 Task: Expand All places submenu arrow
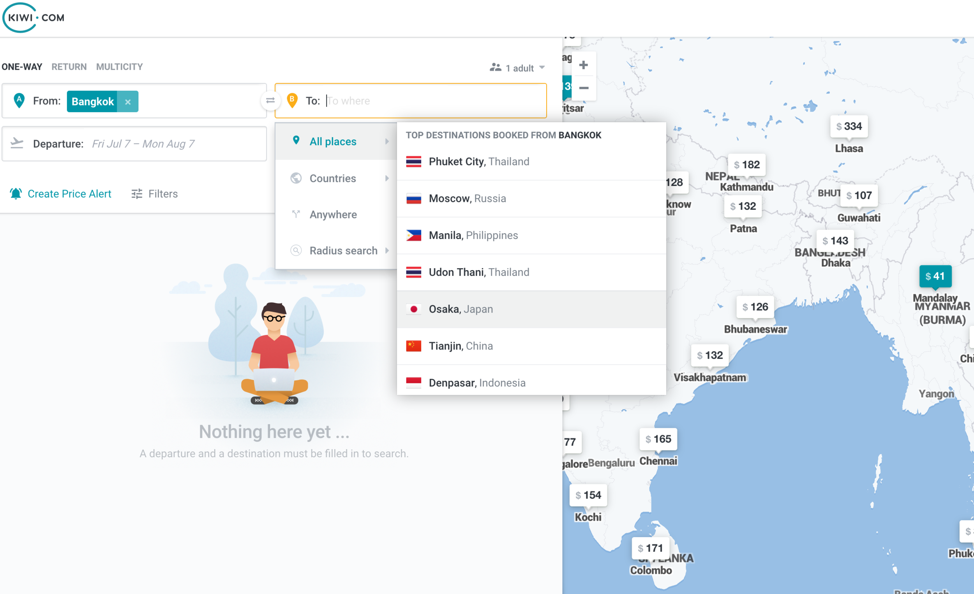tap(387, 141)
